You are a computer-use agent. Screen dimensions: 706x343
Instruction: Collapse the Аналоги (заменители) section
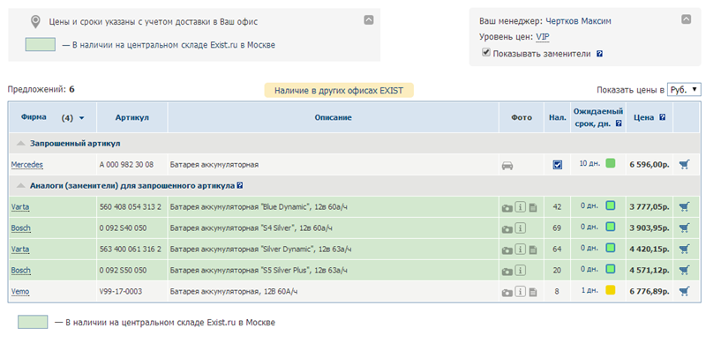tap(20, 185)
